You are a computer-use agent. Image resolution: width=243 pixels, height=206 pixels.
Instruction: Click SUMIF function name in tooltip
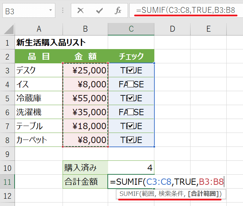click(x=129, y=194)
